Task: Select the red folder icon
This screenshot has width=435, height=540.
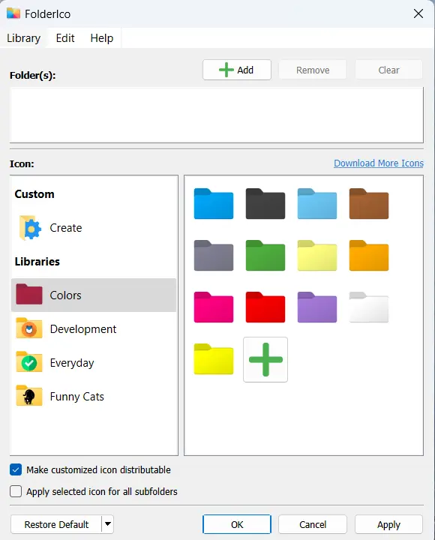Action: [x=265, y=307]
